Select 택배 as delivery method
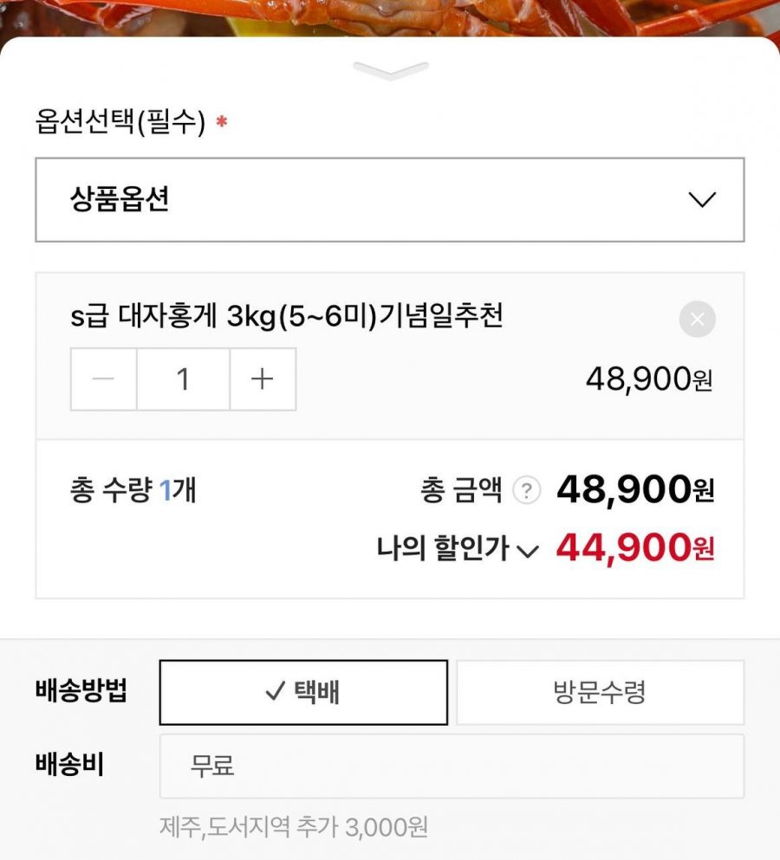This screenshot has height=860, width=780. coord(303,692)
